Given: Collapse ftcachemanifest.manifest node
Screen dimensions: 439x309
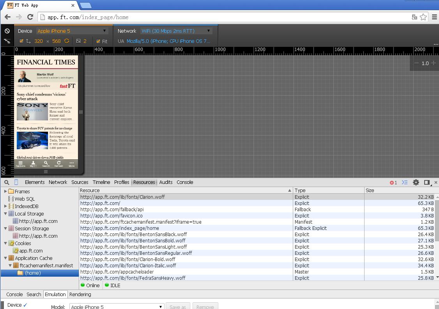Looking at the screenshot, I should (10, 265).
